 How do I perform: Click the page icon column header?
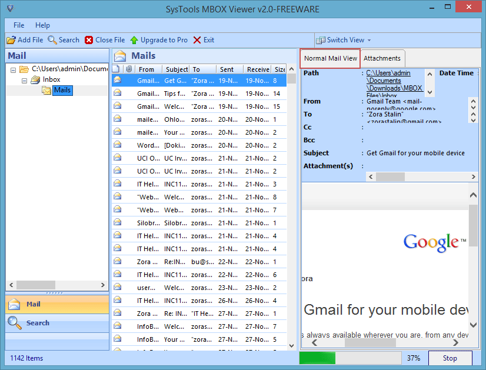[x=115, y=69]
